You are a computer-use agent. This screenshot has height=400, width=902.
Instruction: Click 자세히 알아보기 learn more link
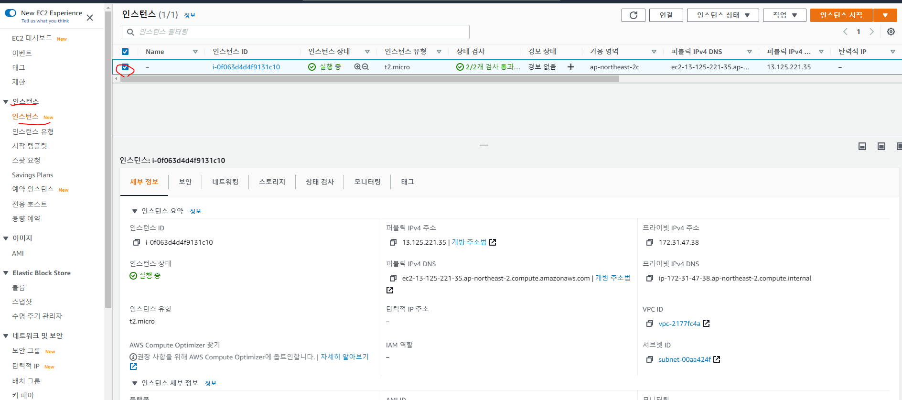click(344, 357)
